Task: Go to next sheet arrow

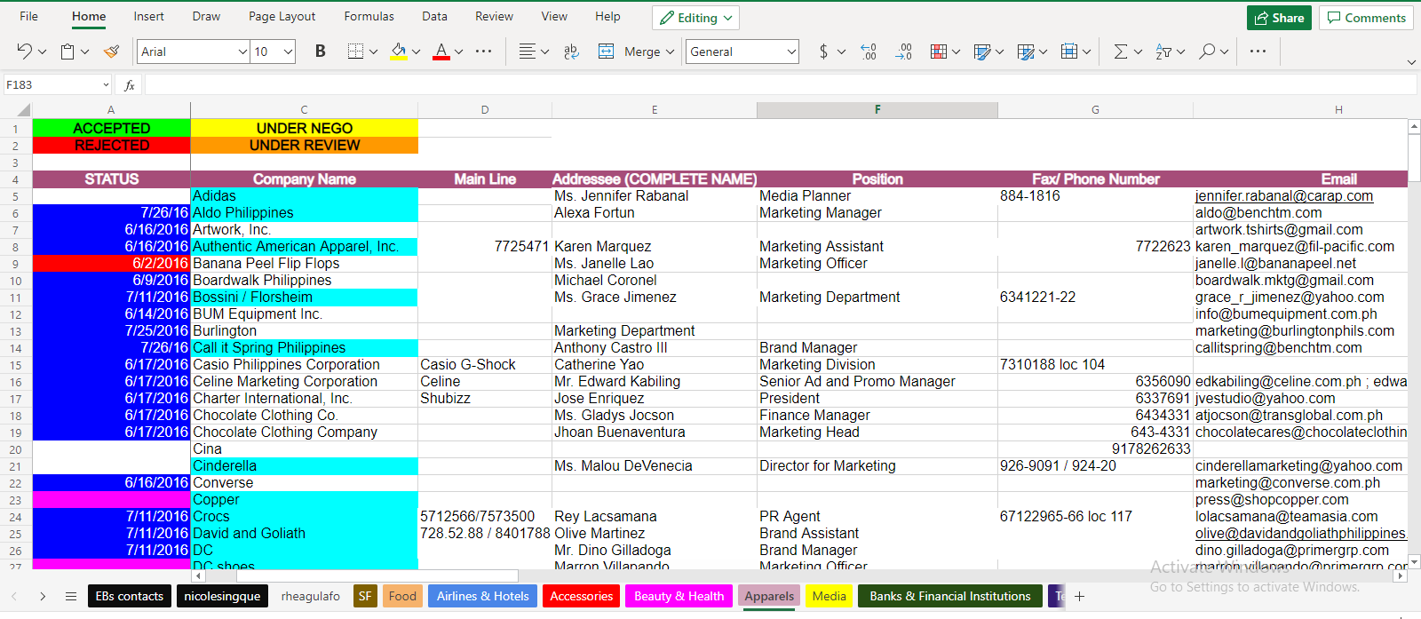Action: [42, 596]
